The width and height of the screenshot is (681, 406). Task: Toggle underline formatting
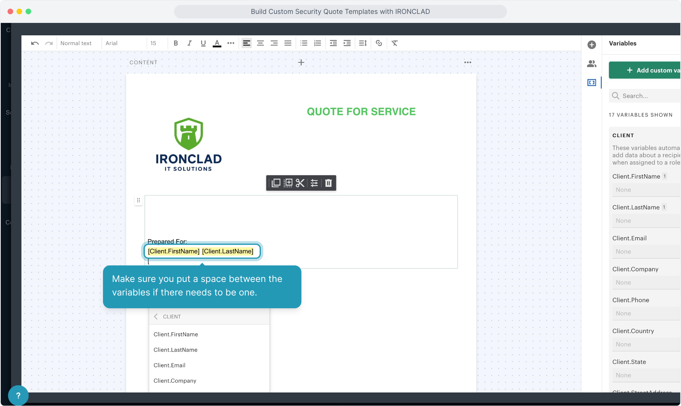click(203, 43)
